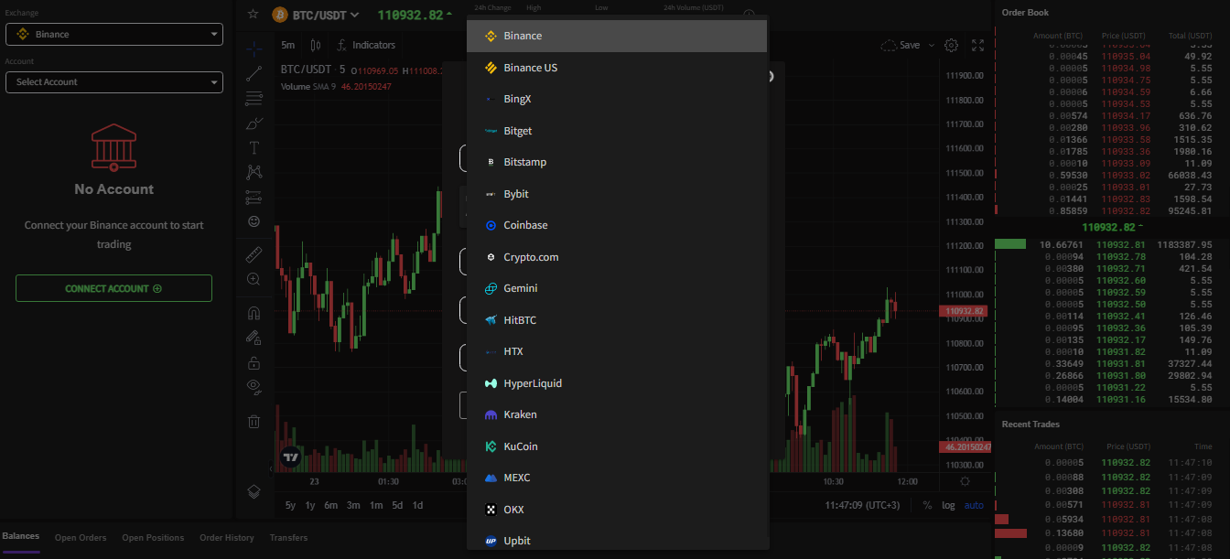Viewport: 1230px width, 559px height.
Task: Open the candlestick chart type menu
Action: (316, 45)
